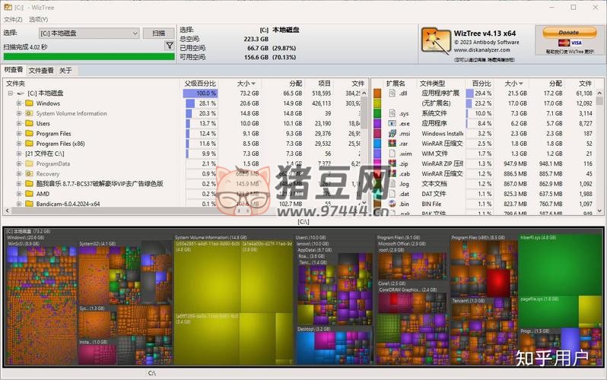Sort by 父级百分比 column header
Viewport: 607px width, 380px height.
200,83
